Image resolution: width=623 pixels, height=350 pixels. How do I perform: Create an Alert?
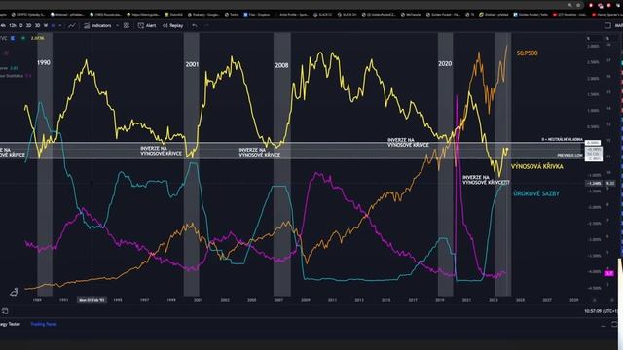[x=147, y=25]
